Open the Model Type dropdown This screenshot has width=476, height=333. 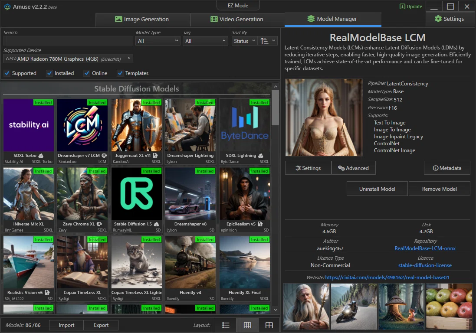click(158, 41)
